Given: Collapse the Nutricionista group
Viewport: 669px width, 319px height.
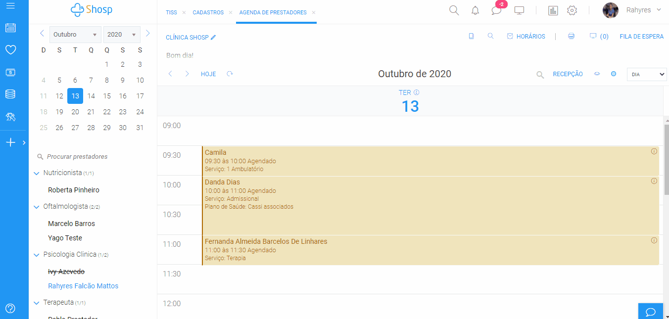Looking at the screenshot, I should click(36, 174).
